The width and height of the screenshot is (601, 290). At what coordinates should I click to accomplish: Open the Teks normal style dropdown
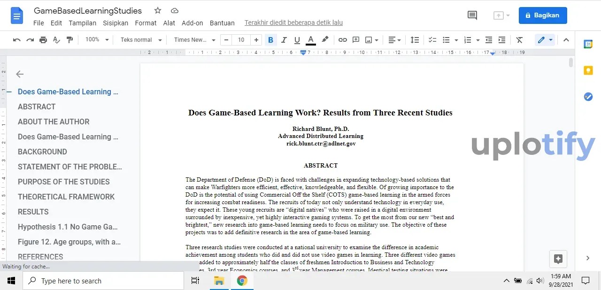point(141,40)
